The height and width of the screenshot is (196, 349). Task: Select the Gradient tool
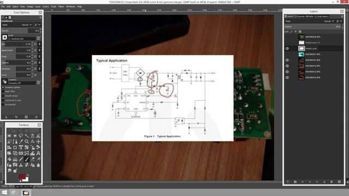point(15,159)
